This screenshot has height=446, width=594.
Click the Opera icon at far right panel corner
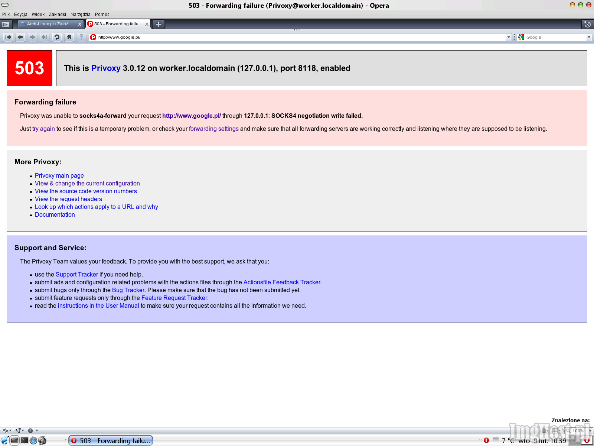(x=587, y=440)
